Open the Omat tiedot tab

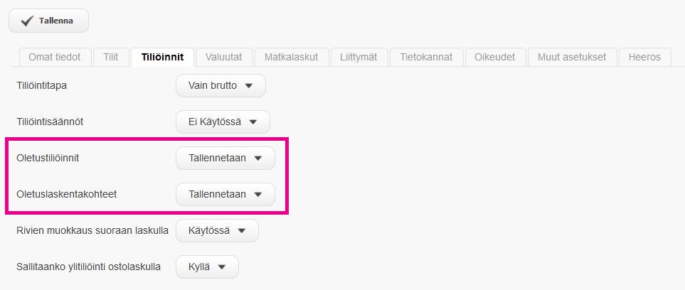55,57
